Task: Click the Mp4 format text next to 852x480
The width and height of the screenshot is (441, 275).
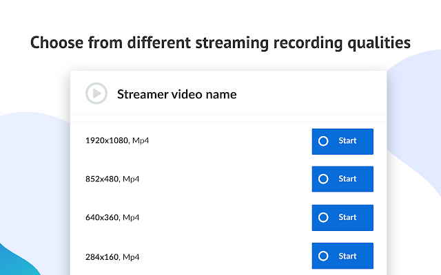Action: pyautogui.click(x=132, y=179)
